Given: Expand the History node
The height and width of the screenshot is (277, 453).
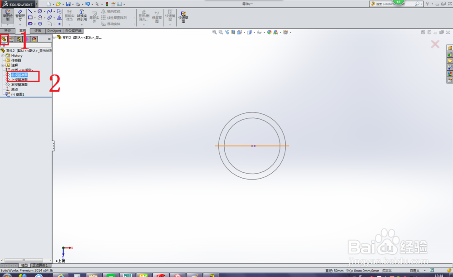Looking at the screenshot, I should 3,55.
